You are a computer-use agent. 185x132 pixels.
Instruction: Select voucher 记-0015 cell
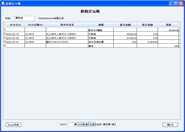35,38
